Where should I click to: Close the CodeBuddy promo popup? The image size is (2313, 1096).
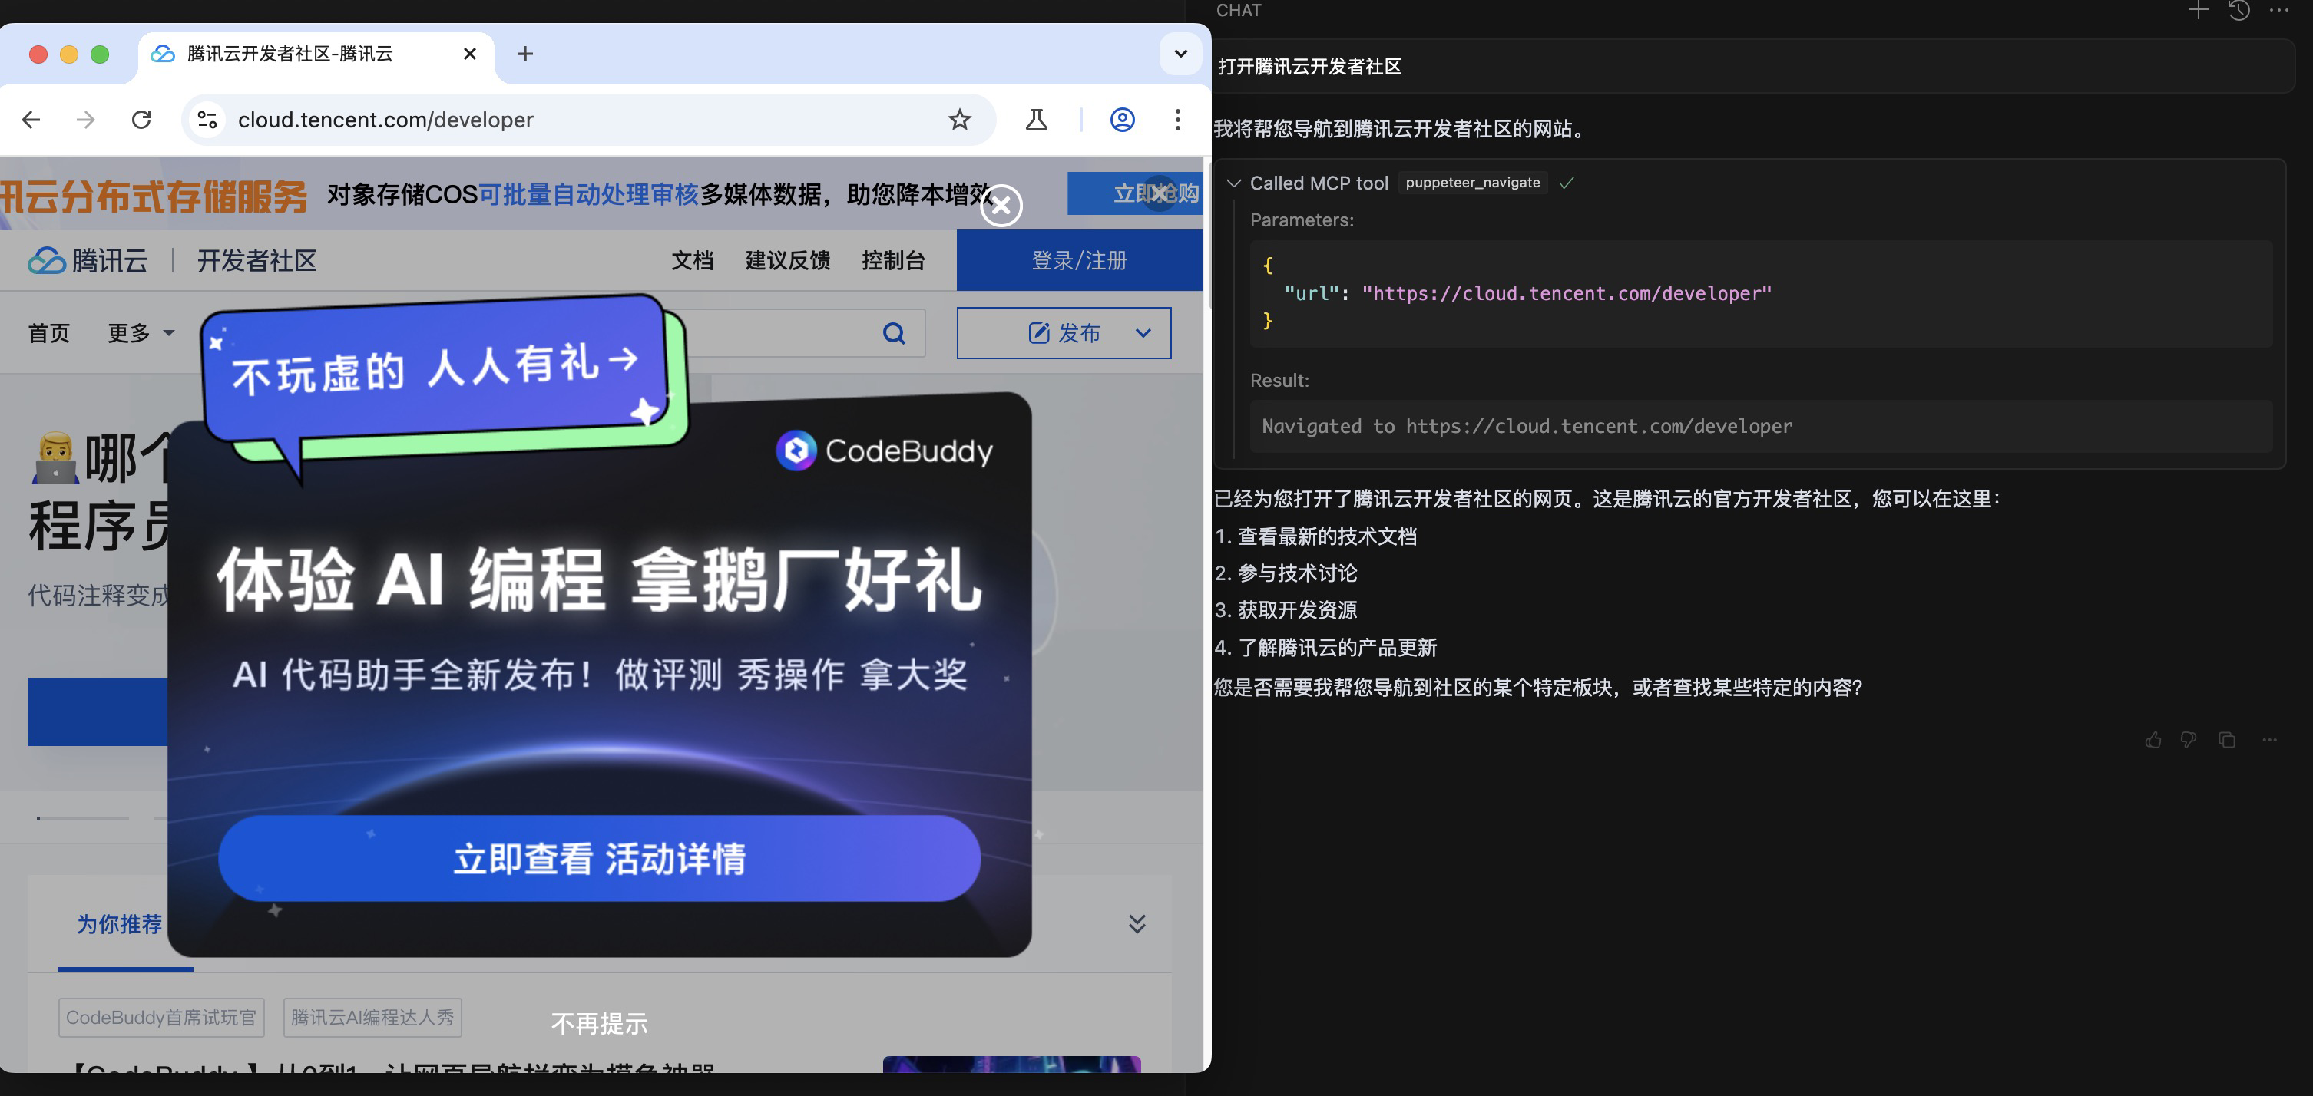pos(1001,206)
